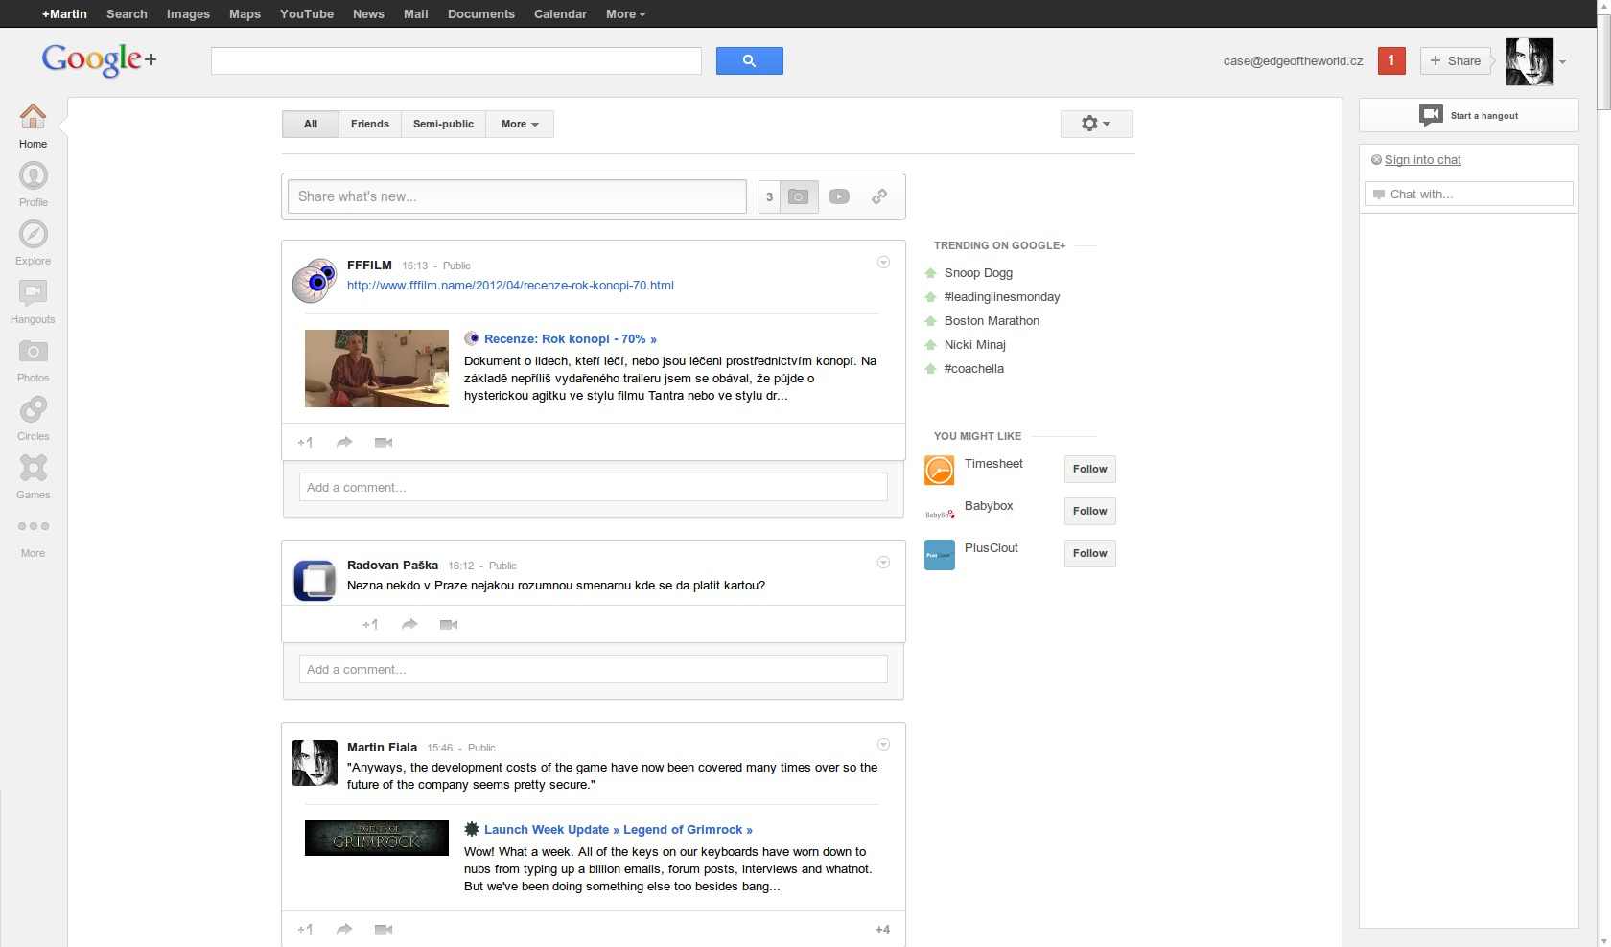
Task: Click the Sign into chat link
Action: pos(1422,160)
